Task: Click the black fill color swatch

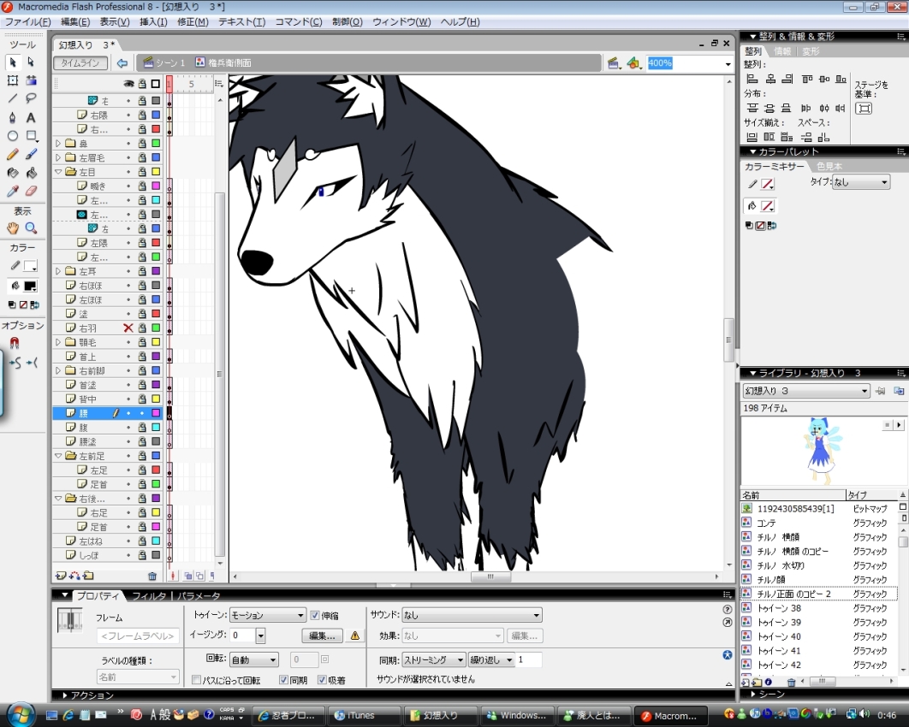Action: pyautogui.click(x=30, y=286)
